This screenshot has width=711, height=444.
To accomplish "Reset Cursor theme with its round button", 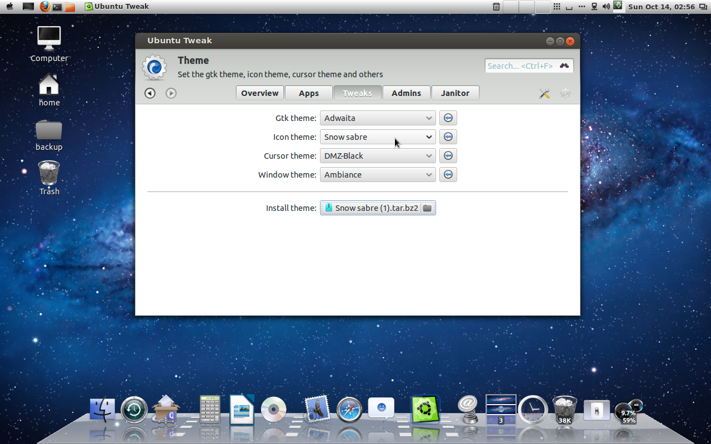I will coord(448,155).
